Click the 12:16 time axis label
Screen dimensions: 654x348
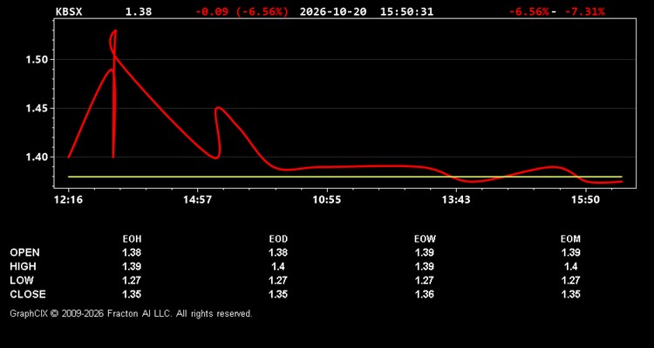tap(68, 200)
